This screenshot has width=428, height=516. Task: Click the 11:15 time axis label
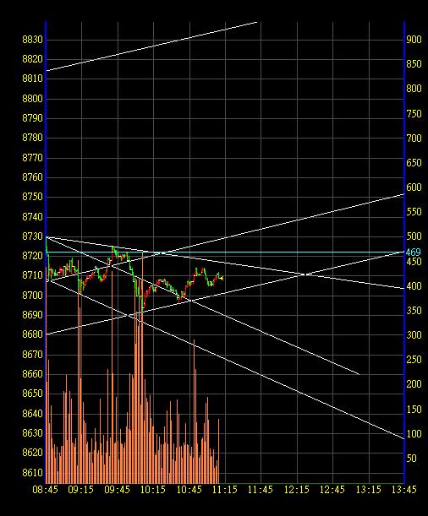[x=225, y=490]
